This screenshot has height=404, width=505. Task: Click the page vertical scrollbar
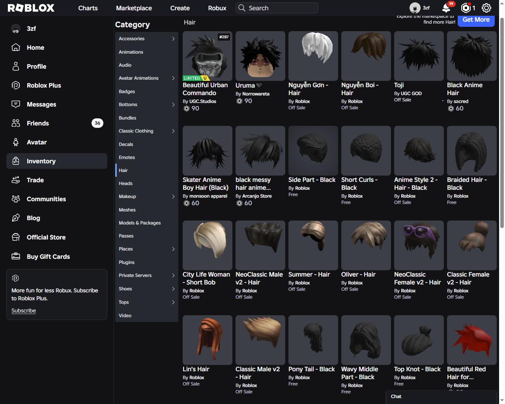click(502, 122)
